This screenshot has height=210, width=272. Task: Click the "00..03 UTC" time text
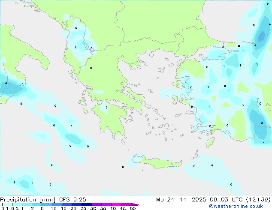pyautogui.click(x=226, y=200)
